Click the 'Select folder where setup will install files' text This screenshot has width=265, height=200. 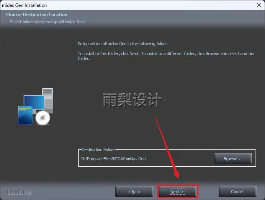pos(47,22)
